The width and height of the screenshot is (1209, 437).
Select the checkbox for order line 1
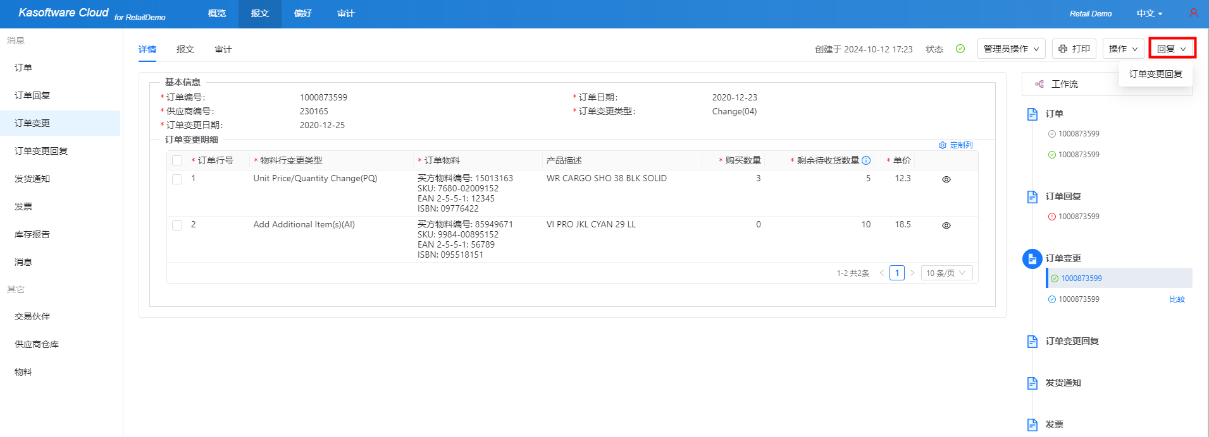(x=177, y=179)
